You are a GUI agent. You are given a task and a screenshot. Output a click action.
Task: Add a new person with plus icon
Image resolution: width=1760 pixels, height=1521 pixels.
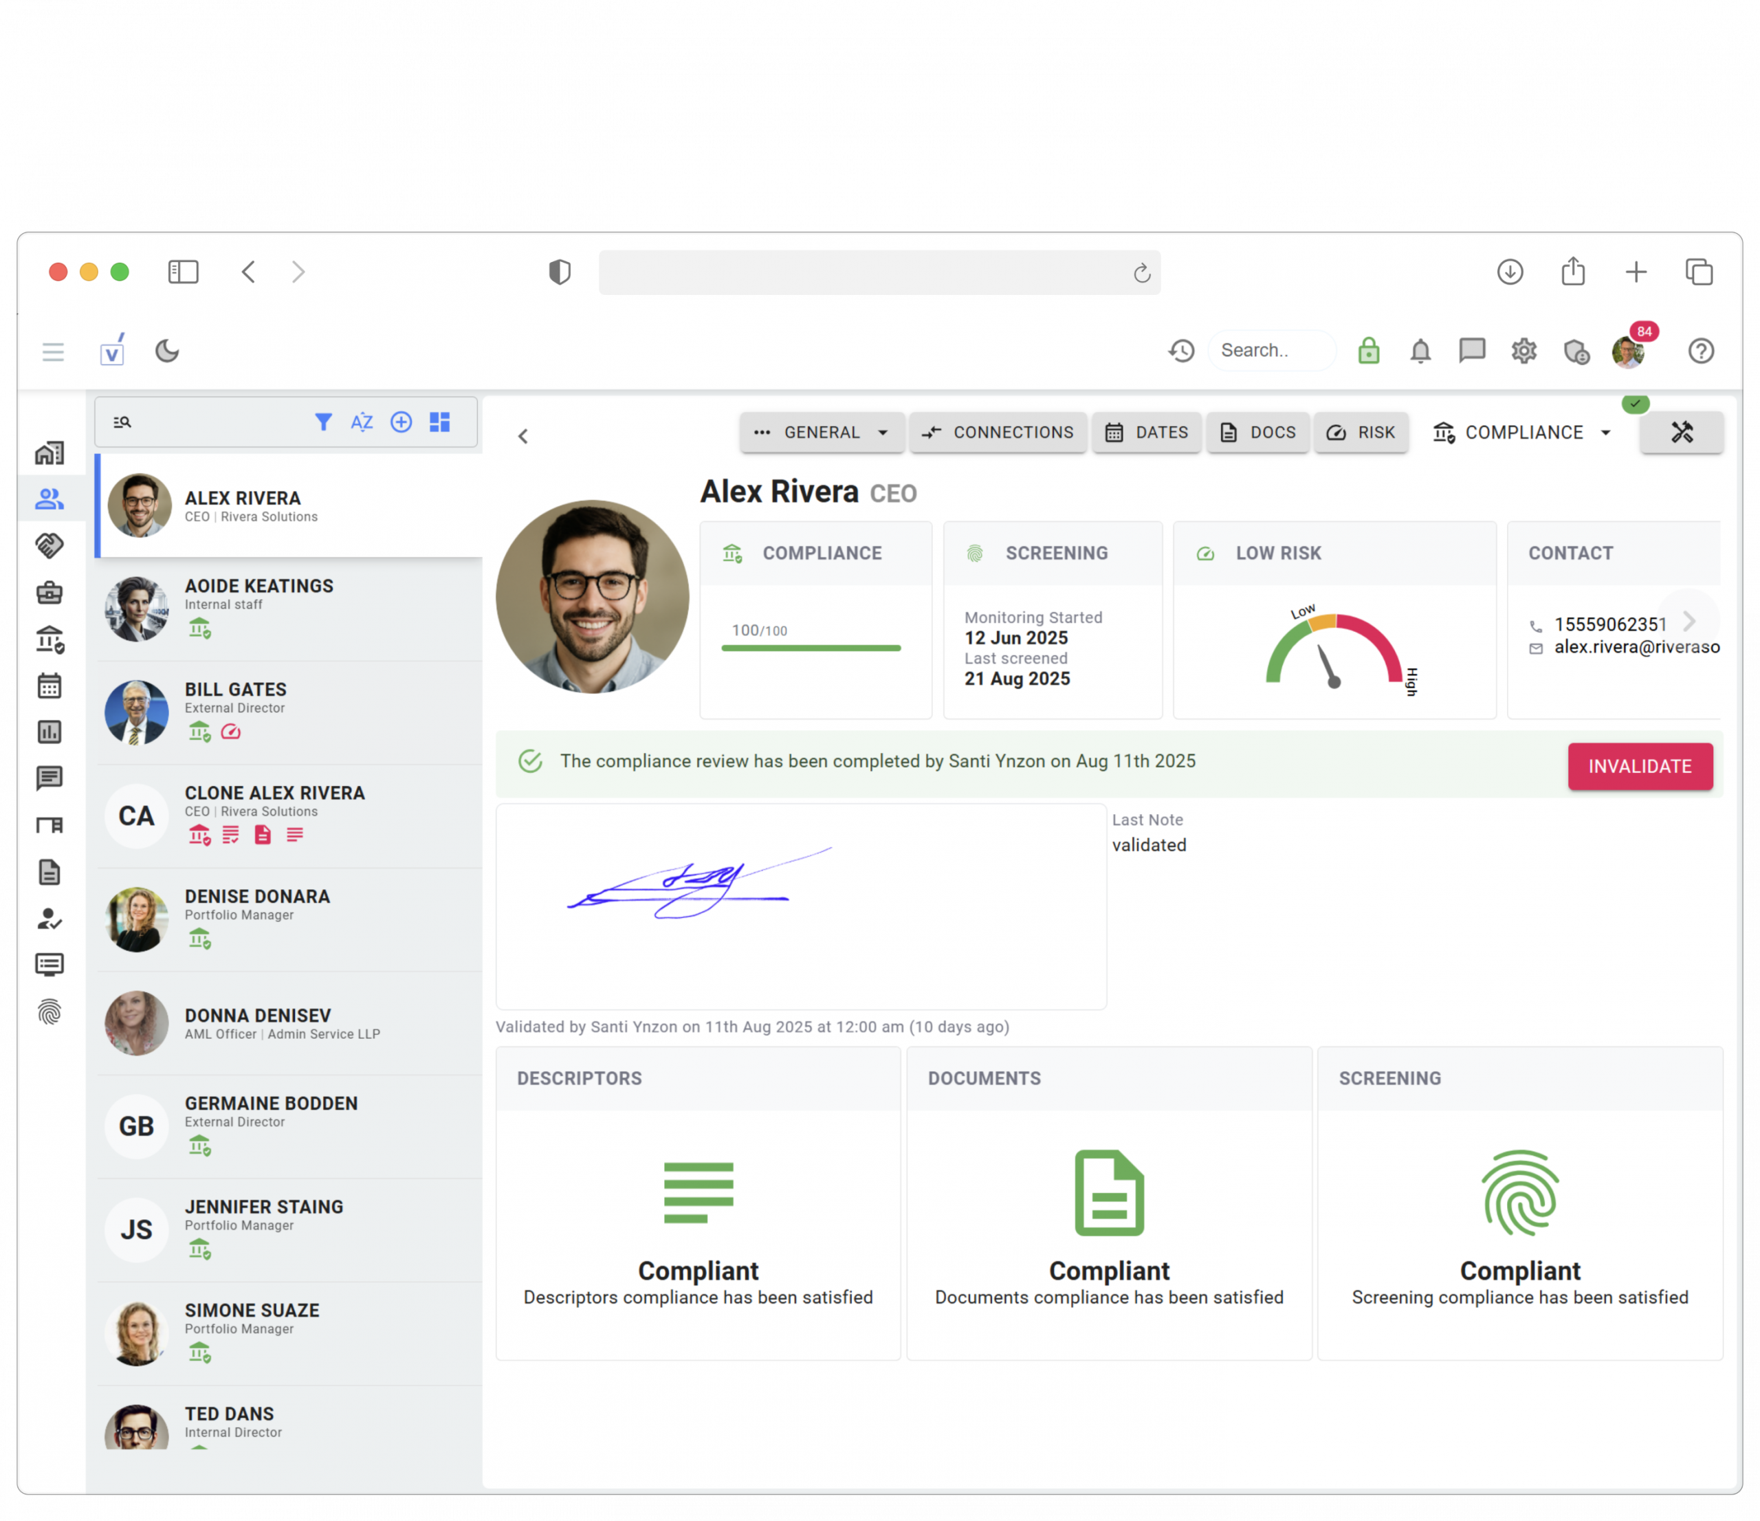pyautogui.click(x=401, y=422)
